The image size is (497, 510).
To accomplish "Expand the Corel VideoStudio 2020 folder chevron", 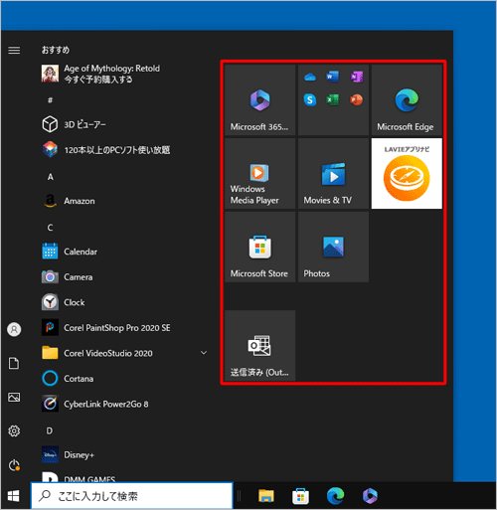I will pyautogui.click(x=204, y=353).
